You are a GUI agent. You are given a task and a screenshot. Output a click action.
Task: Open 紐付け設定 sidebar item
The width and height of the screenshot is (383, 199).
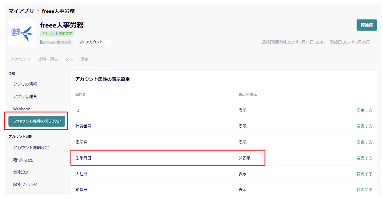click(23, 160)
